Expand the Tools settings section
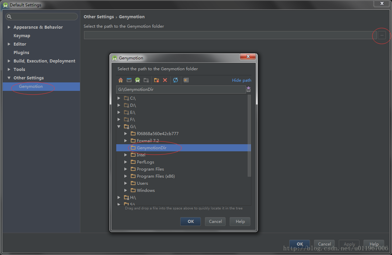 [9, 70]
